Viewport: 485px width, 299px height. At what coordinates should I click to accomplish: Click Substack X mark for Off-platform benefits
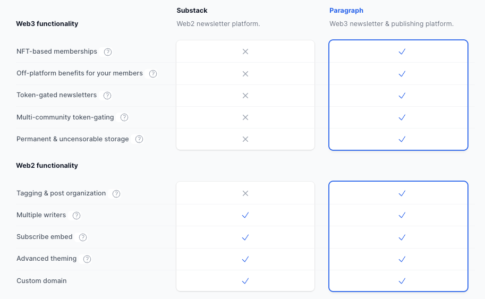click(x=245, y=74)
